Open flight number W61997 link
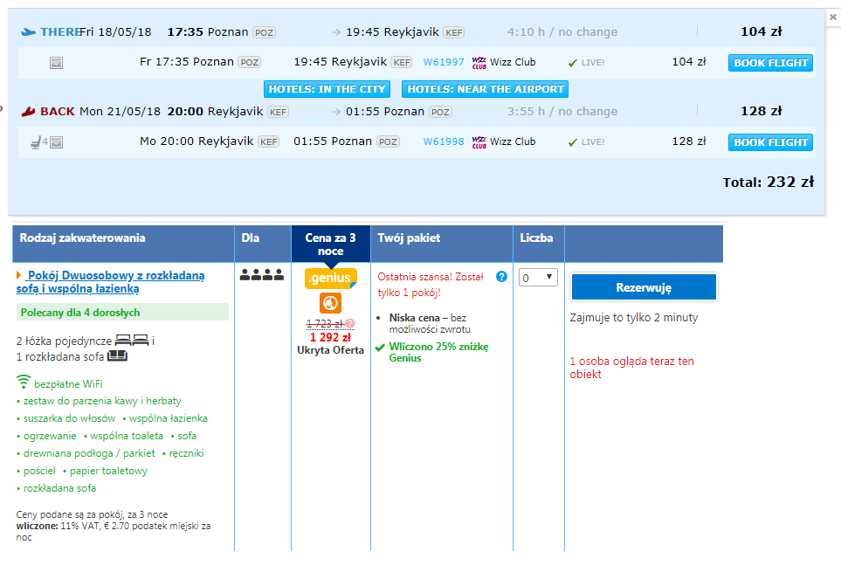Image resolution: width=841 pixels, height=579 pixels. point(444,62)
